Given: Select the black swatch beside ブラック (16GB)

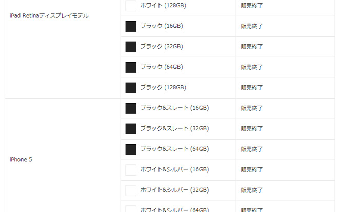Looking at the screenshot, I should tap(131, 26).
